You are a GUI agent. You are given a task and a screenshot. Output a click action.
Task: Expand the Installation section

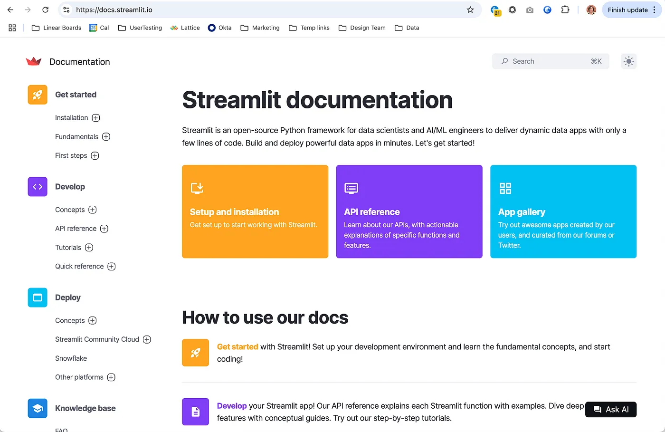coord(96,118)
